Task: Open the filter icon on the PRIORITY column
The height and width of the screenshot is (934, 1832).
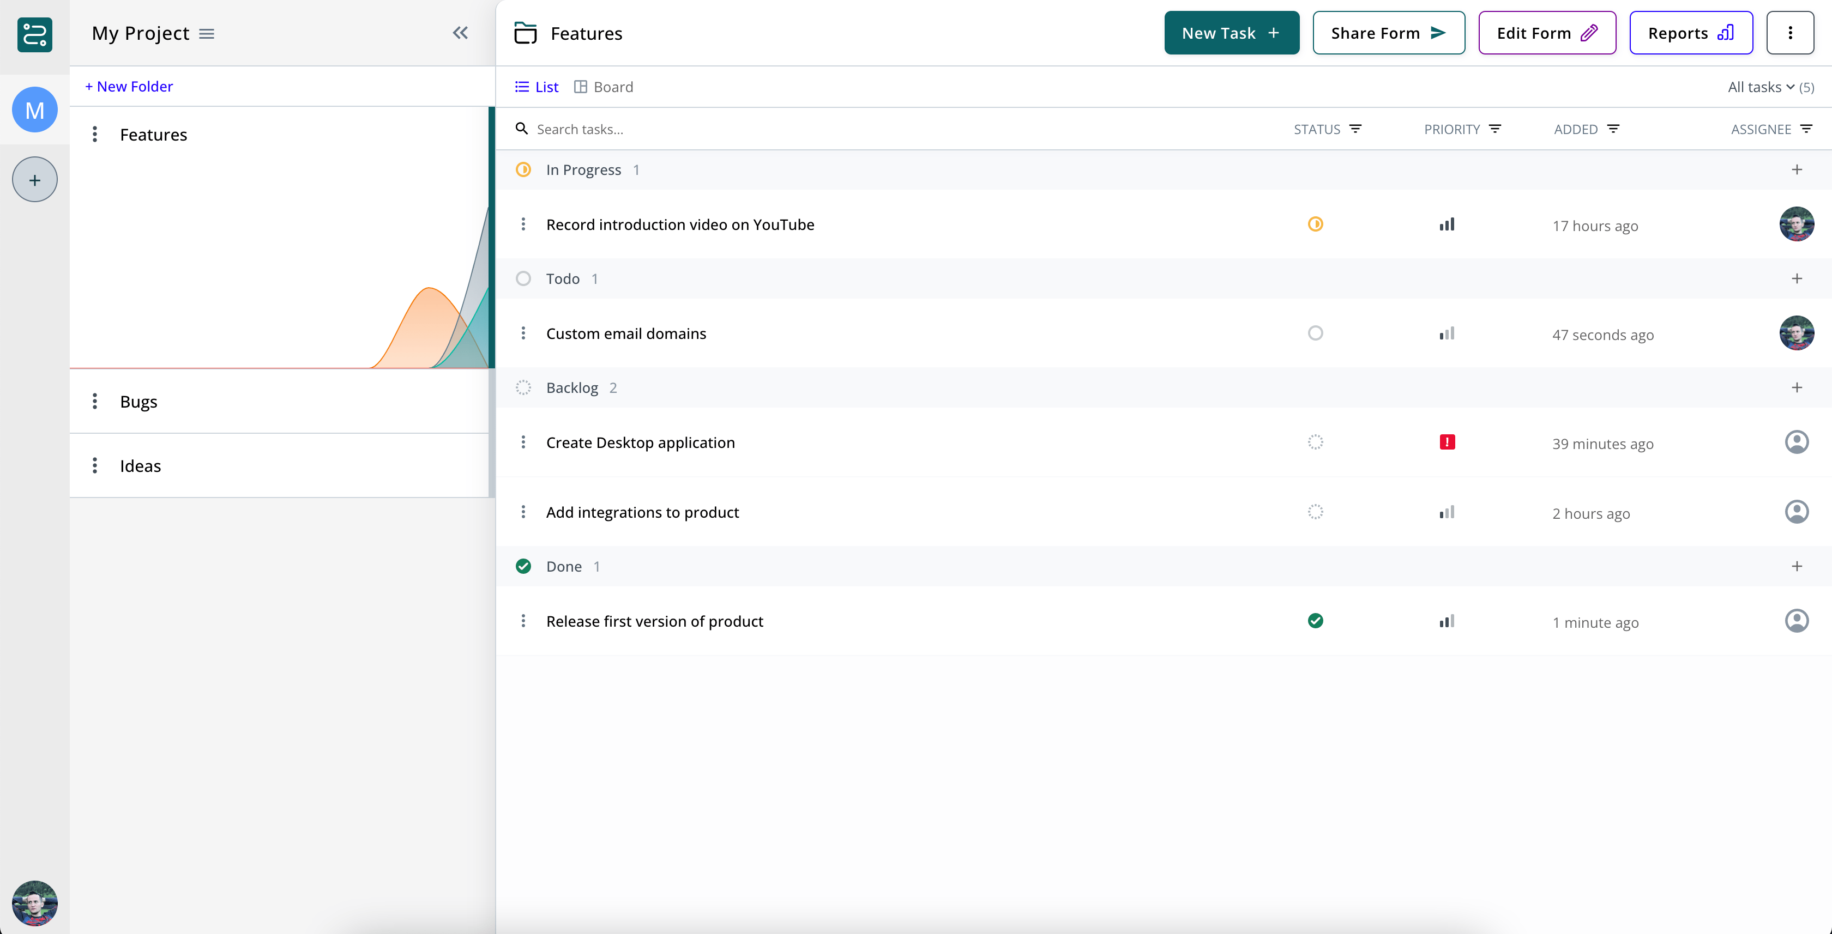Action: click(1495, 129)
